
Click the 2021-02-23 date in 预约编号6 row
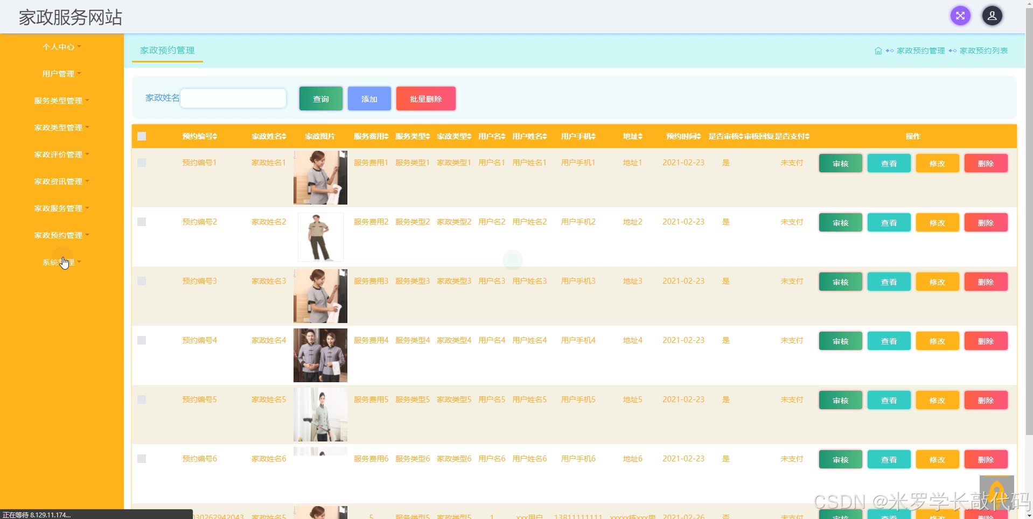point(683,459)
